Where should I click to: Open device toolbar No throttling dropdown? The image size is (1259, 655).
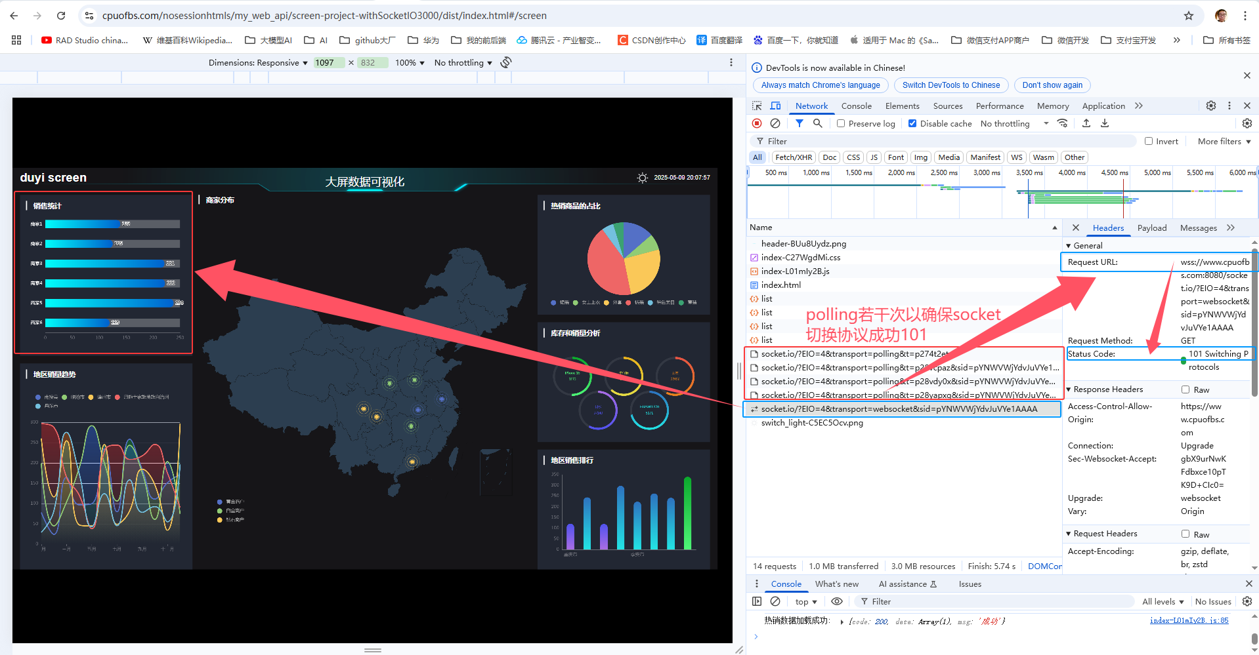point(463,63)
